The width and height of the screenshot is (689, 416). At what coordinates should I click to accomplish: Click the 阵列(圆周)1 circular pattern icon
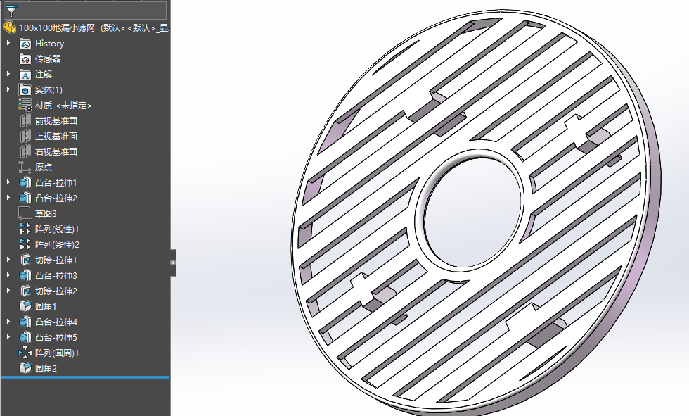tap(25, 353)
